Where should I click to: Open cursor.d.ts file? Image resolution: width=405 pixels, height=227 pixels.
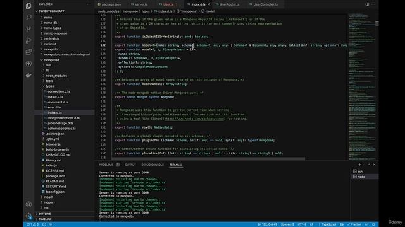pyautogui.click(x=55, y=96)
